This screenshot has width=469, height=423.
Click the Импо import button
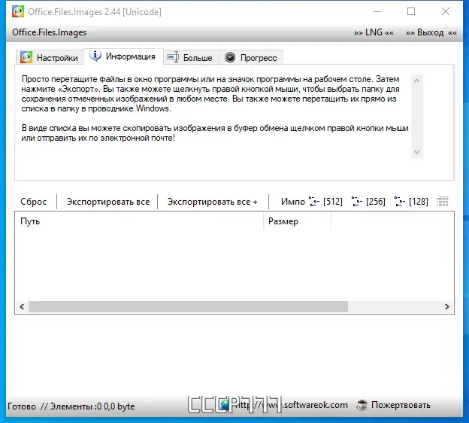(292, 202)
